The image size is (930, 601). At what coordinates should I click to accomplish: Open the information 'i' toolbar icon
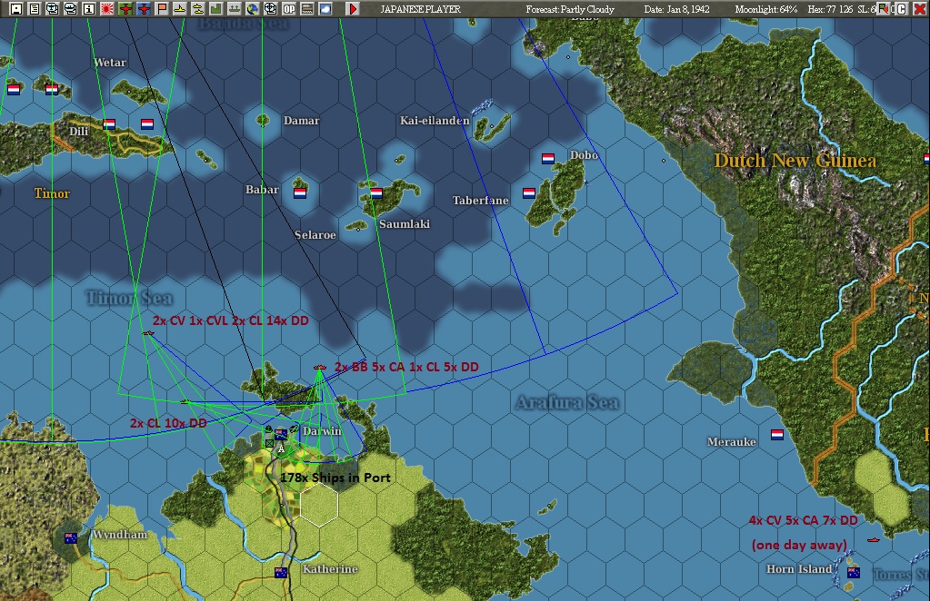pos(89,9)
